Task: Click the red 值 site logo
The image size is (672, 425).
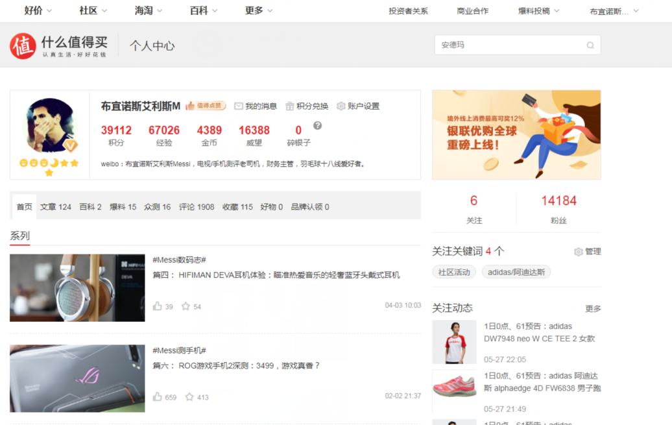Action: 23,46
